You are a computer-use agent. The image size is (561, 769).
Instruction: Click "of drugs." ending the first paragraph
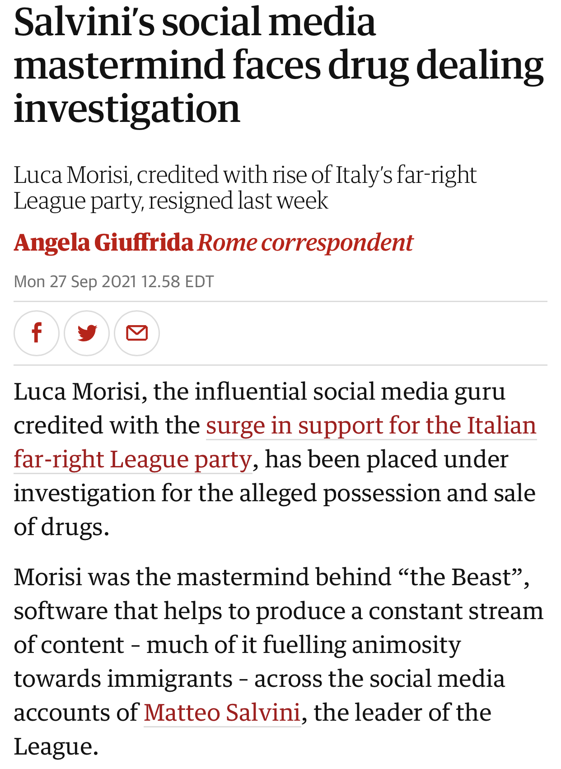[61, 527]
